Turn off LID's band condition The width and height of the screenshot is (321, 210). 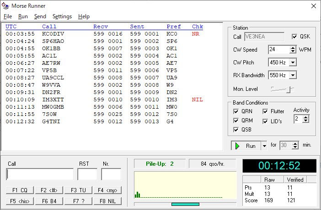coord(266,121)
